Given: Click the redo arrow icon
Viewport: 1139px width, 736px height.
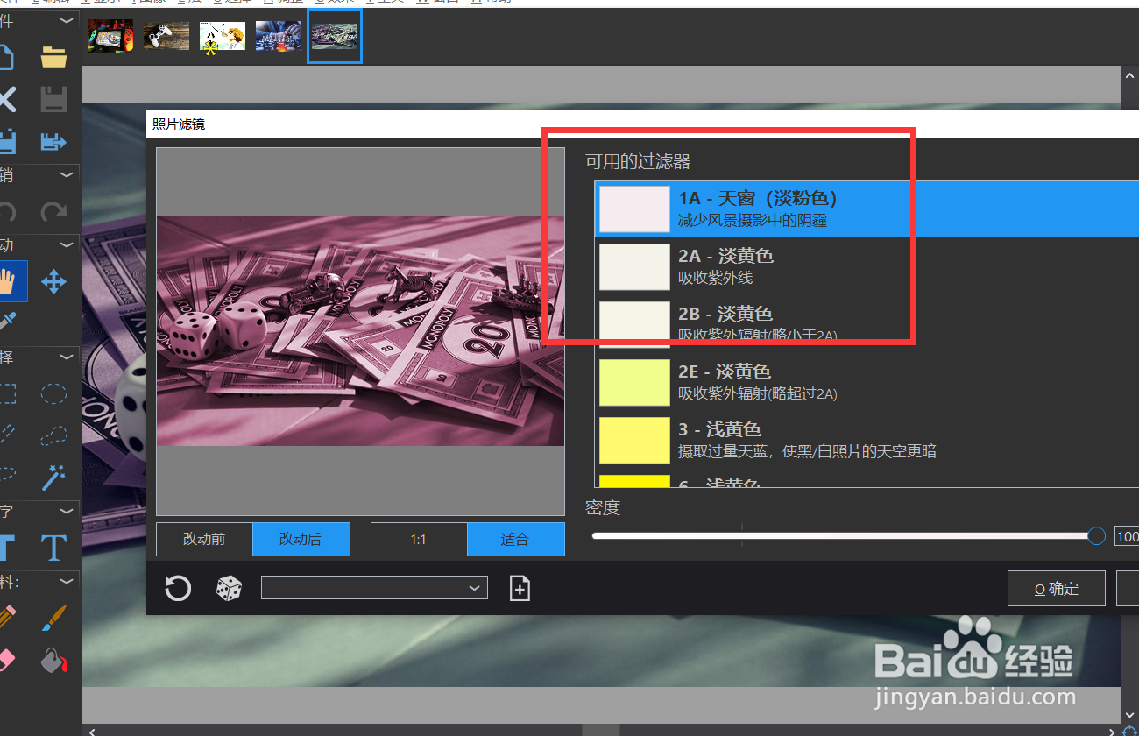Looking at the screenshot, I should click(54, 211).
